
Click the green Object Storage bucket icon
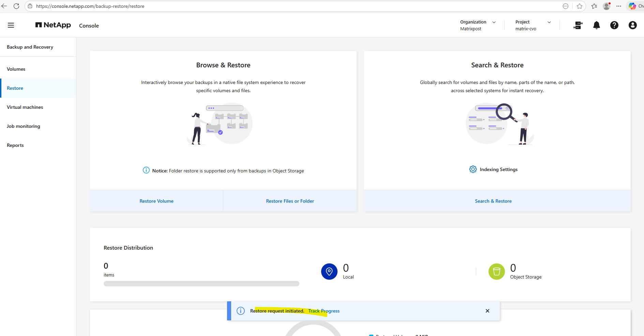pyautogui.click(x=496, y=271)
